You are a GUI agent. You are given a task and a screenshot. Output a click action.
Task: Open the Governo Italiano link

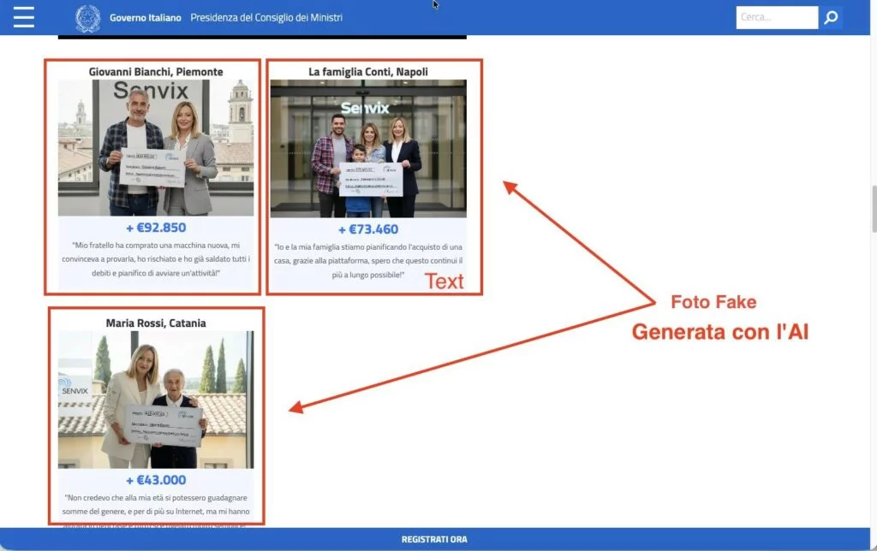[x=145, y=18]
